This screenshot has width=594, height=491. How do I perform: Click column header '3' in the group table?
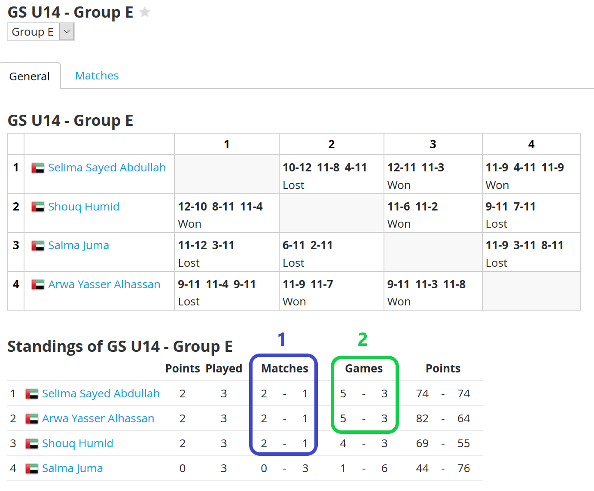tap(433, 144)
